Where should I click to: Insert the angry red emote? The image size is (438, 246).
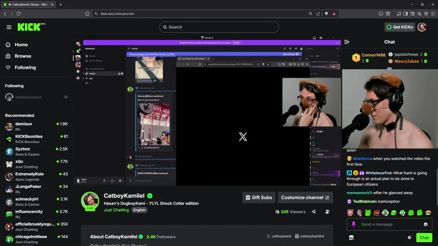pyautogui.click(x=377, y=213)
